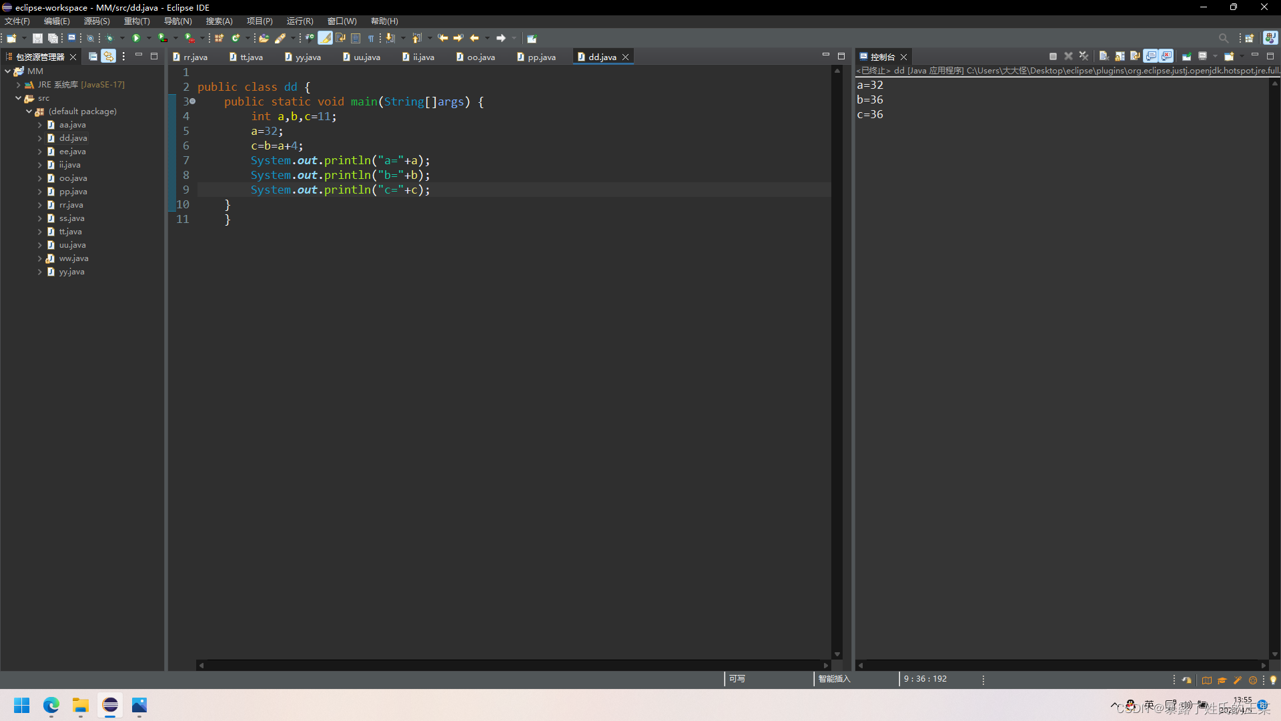Click the editor horizontal scrollbar track
Viewport: 1281px width, 721px height.
coord(513,665)
